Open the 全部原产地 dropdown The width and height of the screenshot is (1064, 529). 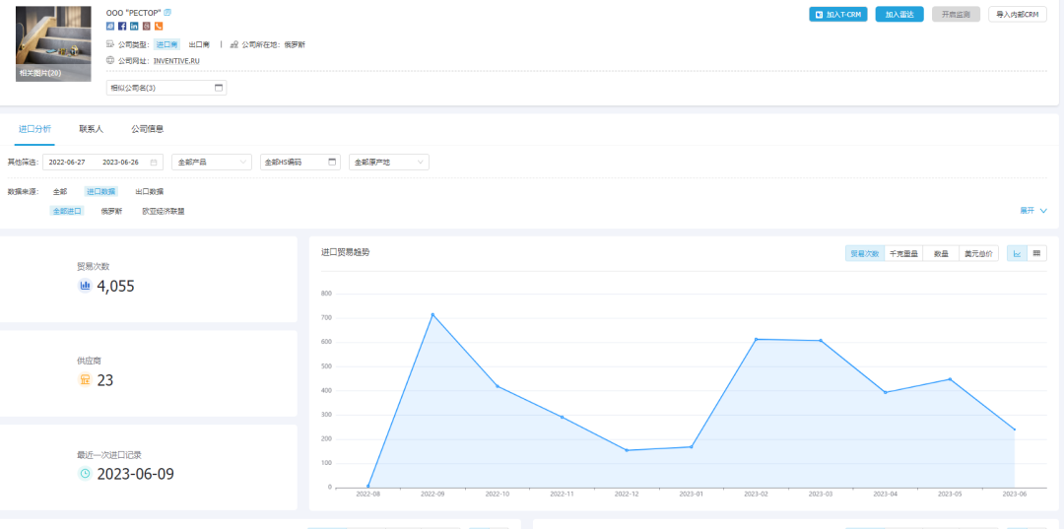tap(388, 162)
